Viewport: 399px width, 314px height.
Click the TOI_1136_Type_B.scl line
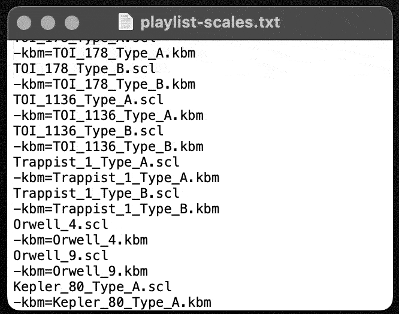click(x=88, y=131)
